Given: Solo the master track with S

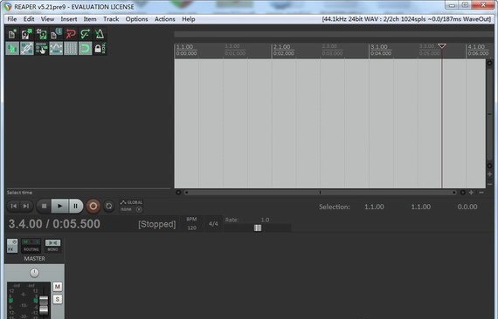Looking at the screenshot, I should point(58,299).
